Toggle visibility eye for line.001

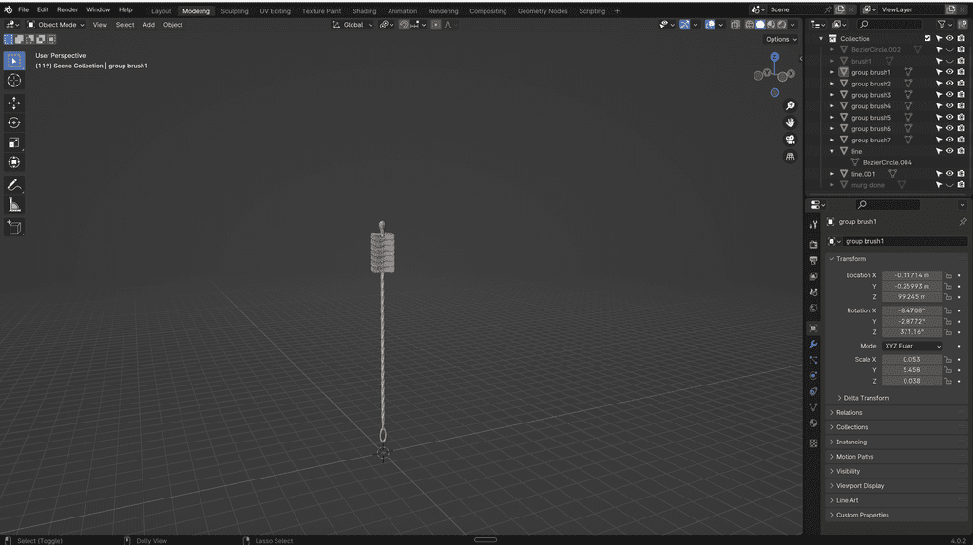[x=949, y=174]
